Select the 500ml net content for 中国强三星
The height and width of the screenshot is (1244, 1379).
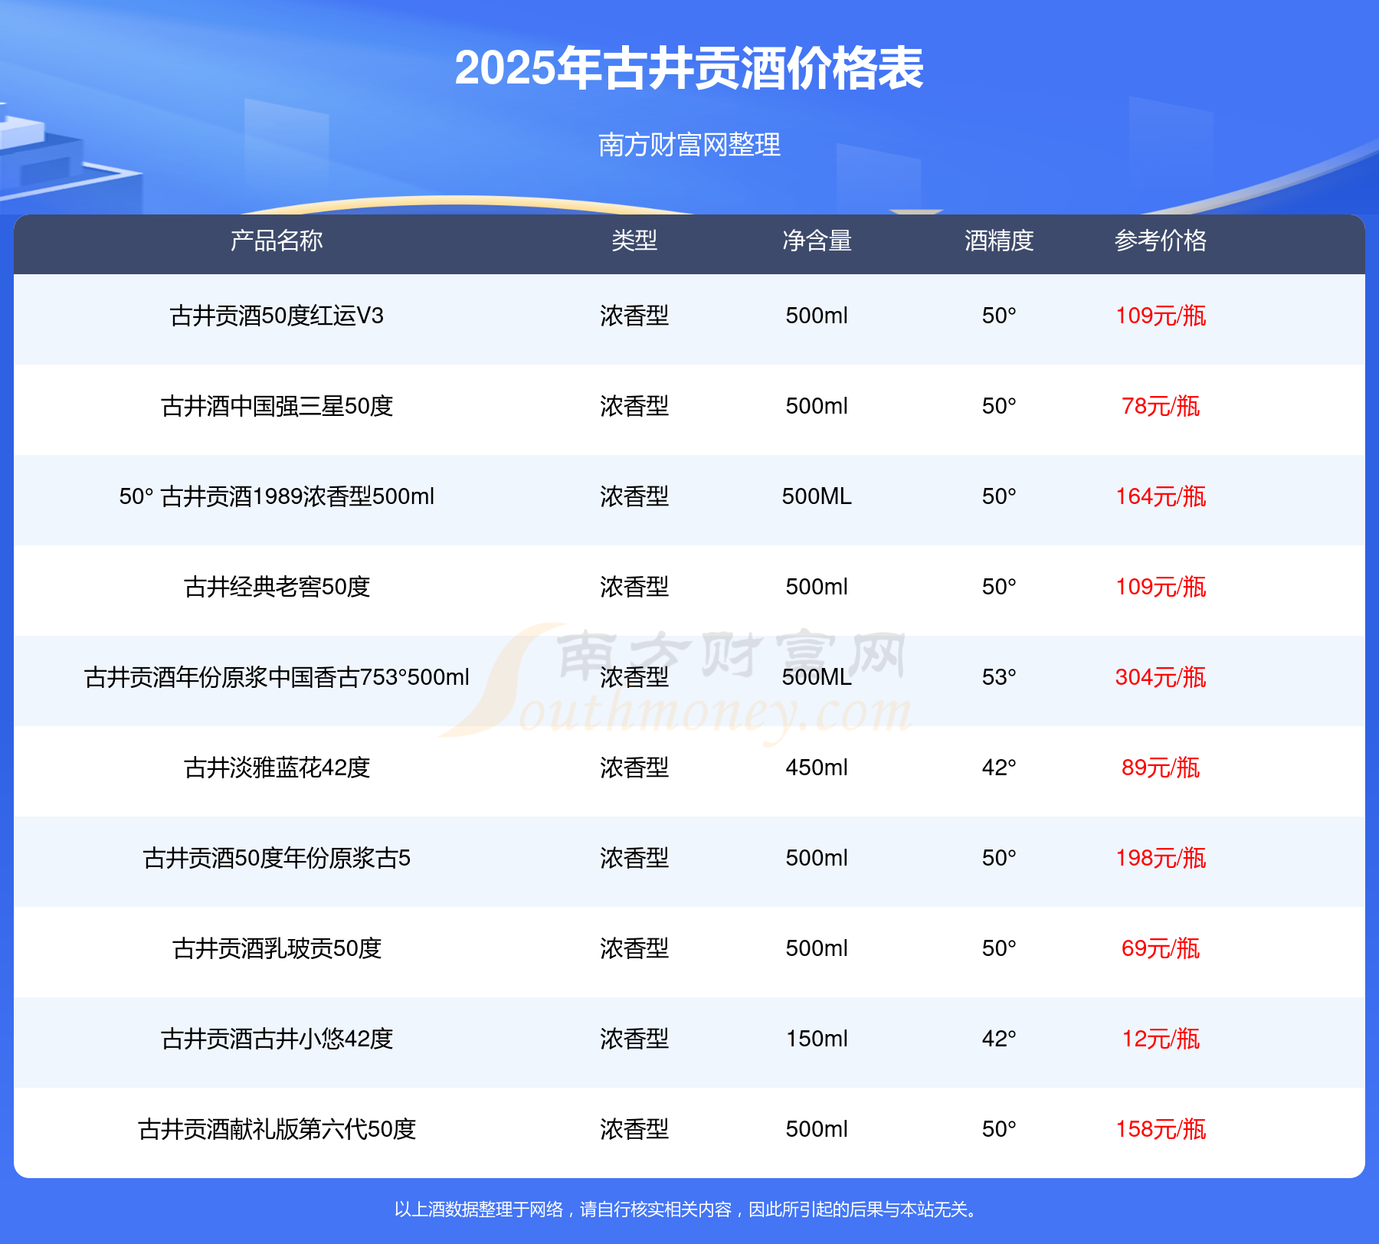817,406
